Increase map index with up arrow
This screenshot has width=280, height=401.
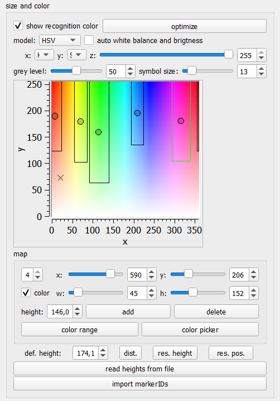tap(37, 272)
